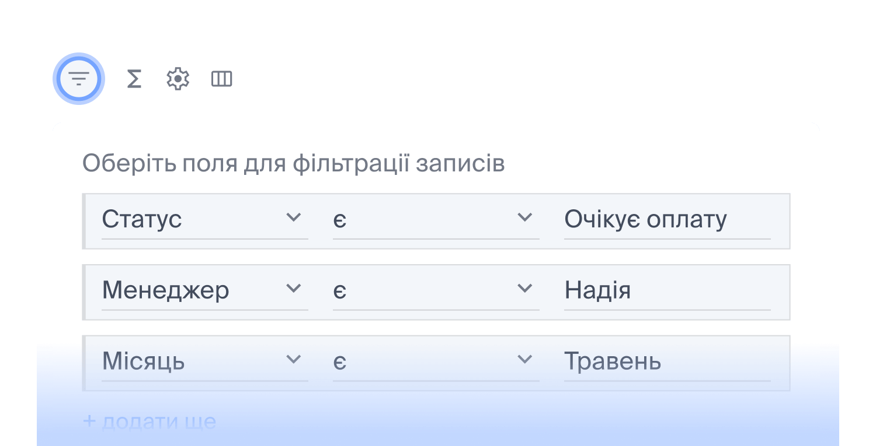876x446 pixels.
Task: Select the highlighted filter icon
Action: (78, 78)
